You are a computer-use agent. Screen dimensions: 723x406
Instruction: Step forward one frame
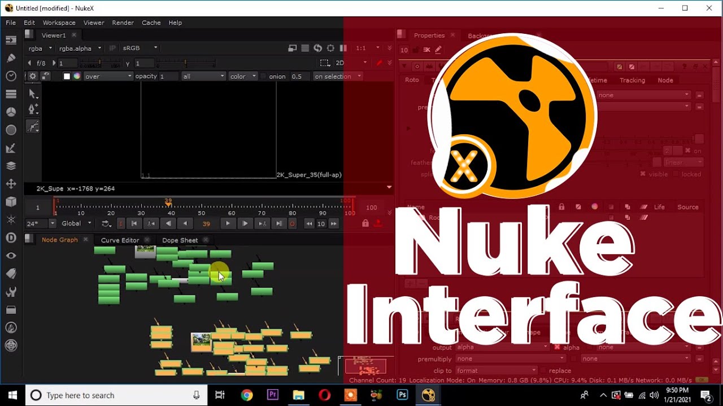[x=245, y=224]
